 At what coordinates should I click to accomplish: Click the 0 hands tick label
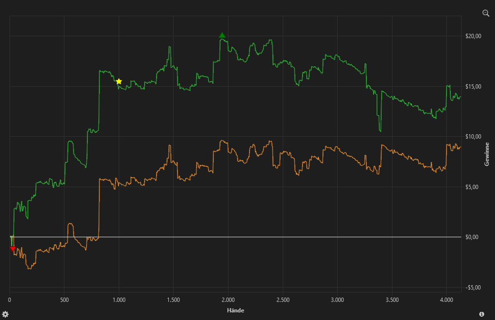10,300
